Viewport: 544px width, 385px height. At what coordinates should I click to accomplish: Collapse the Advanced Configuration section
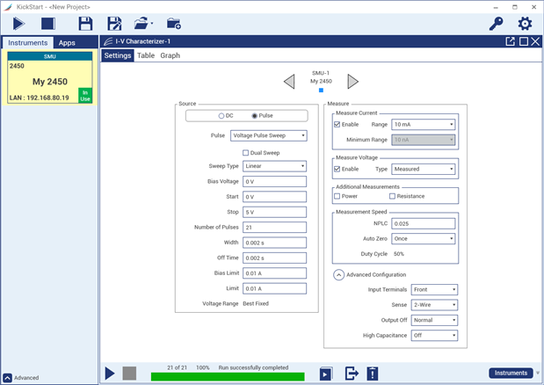click(x=337, y=274)
